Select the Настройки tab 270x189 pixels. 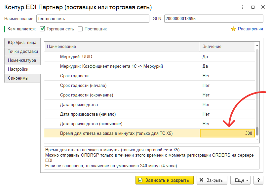(22, 69)
